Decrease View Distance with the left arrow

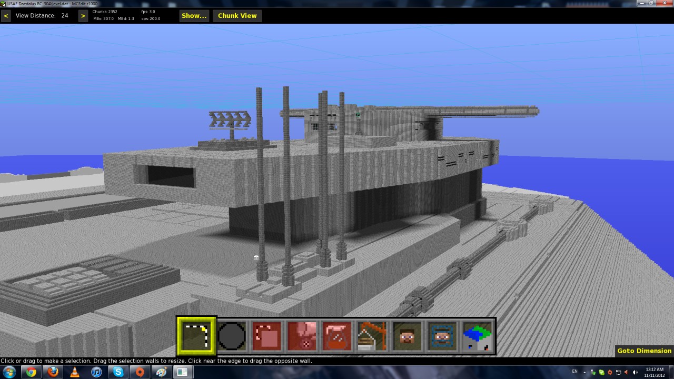coord(6,15)
